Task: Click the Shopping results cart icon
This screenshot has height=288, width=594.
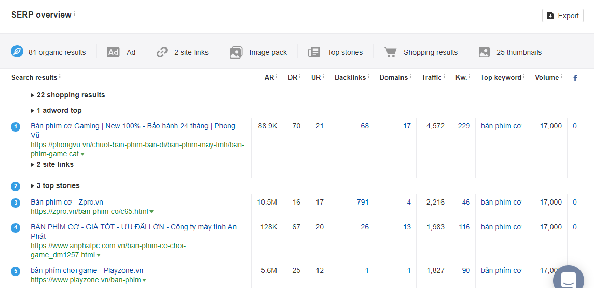Action: (390, 52)
